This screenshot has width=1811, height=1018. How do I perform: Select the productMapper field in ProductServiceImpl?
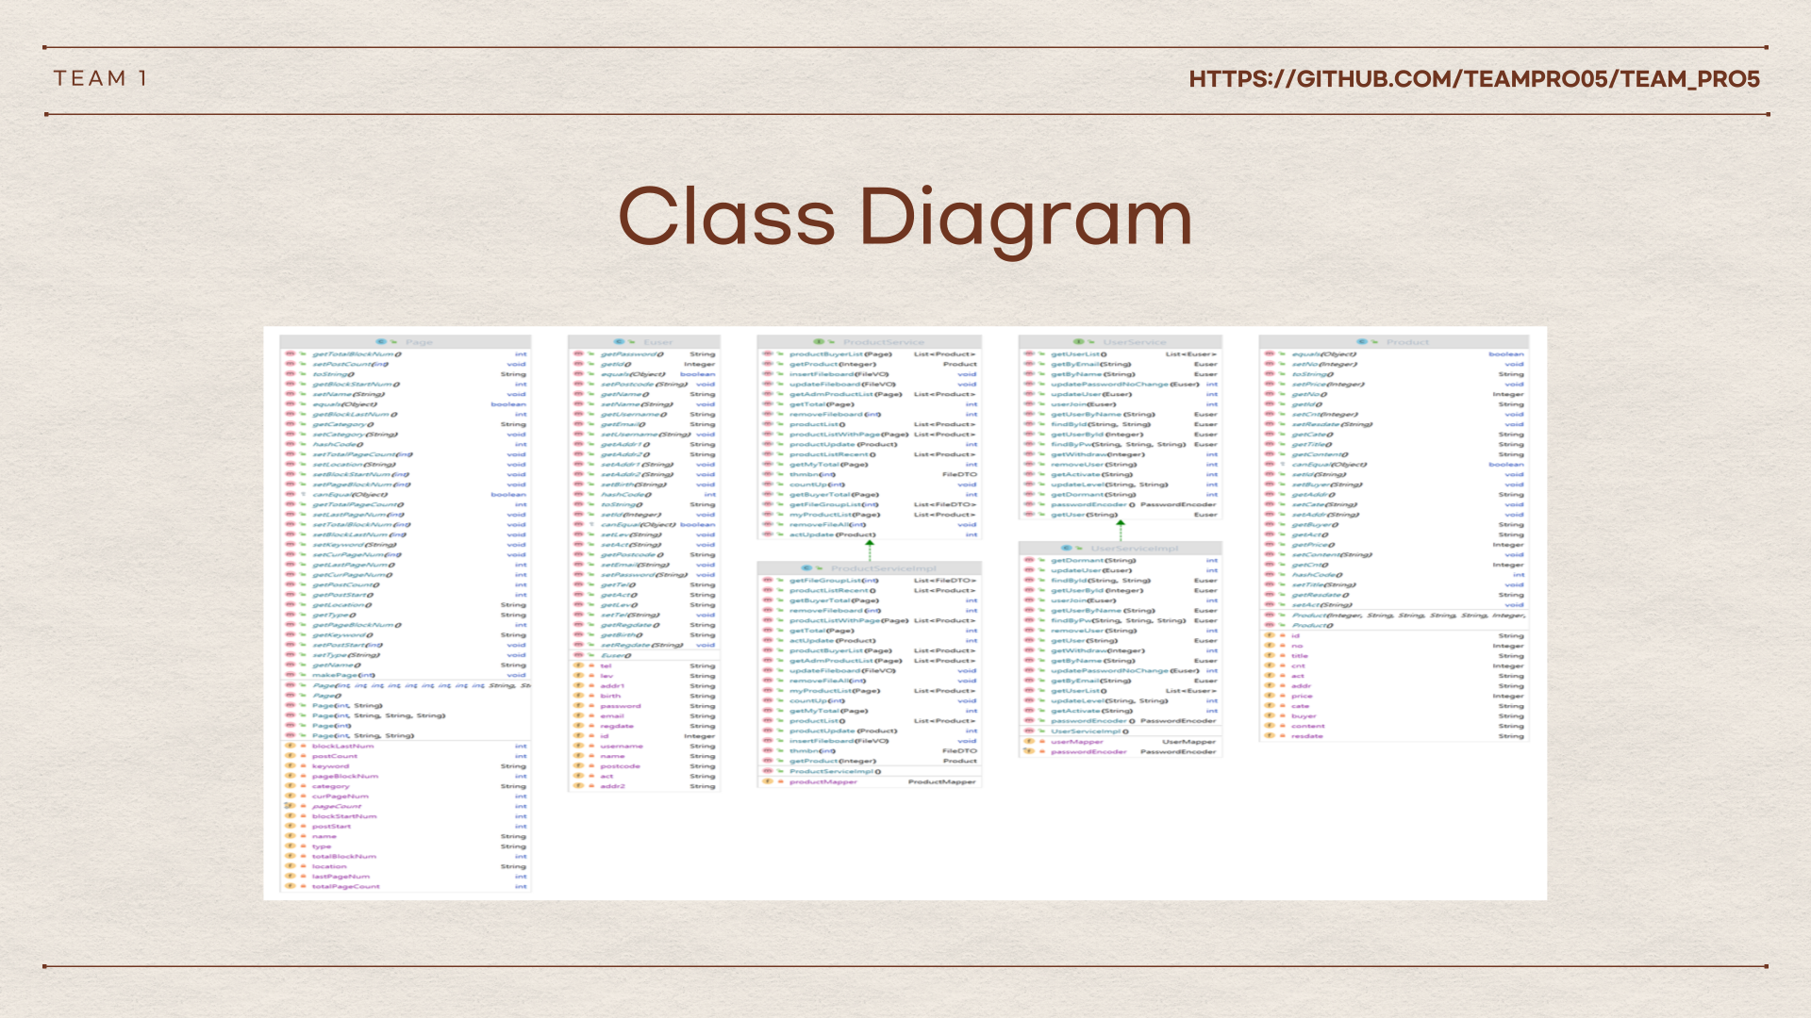point(822,781)
